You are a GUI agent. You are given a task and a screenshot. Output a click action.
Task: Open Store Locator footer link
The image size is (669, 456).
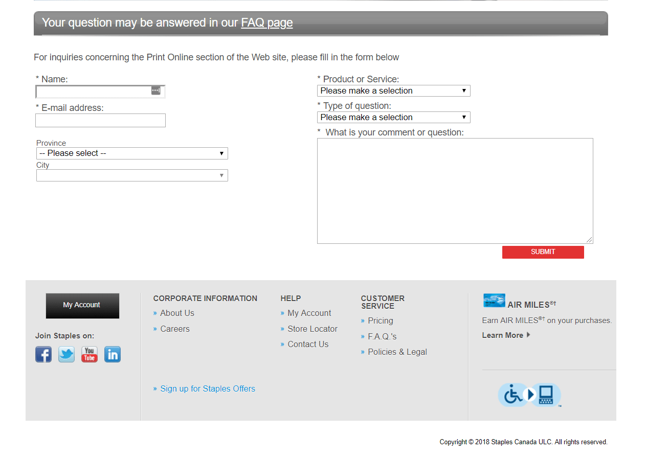(313, 329)
